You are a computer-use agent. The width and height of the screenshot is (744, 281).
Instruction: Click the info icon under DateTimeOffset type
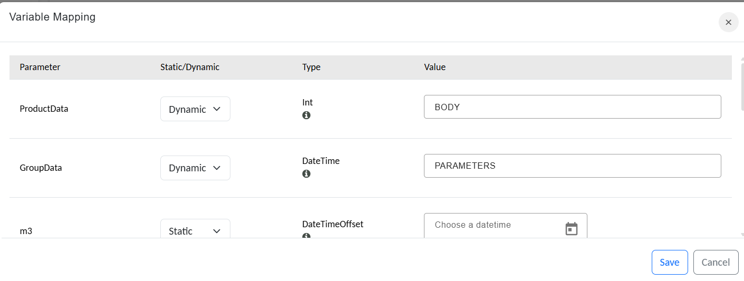306,236
